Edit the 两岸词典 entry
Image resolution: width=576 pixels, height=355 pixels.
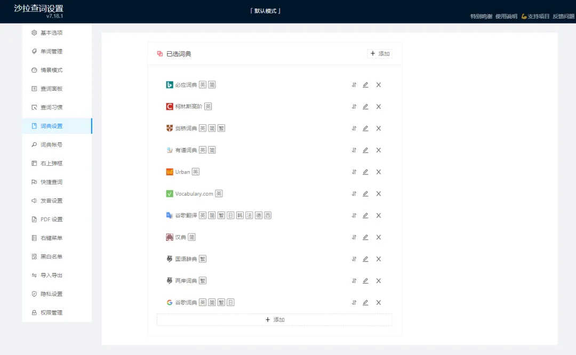tap(365, 281)
